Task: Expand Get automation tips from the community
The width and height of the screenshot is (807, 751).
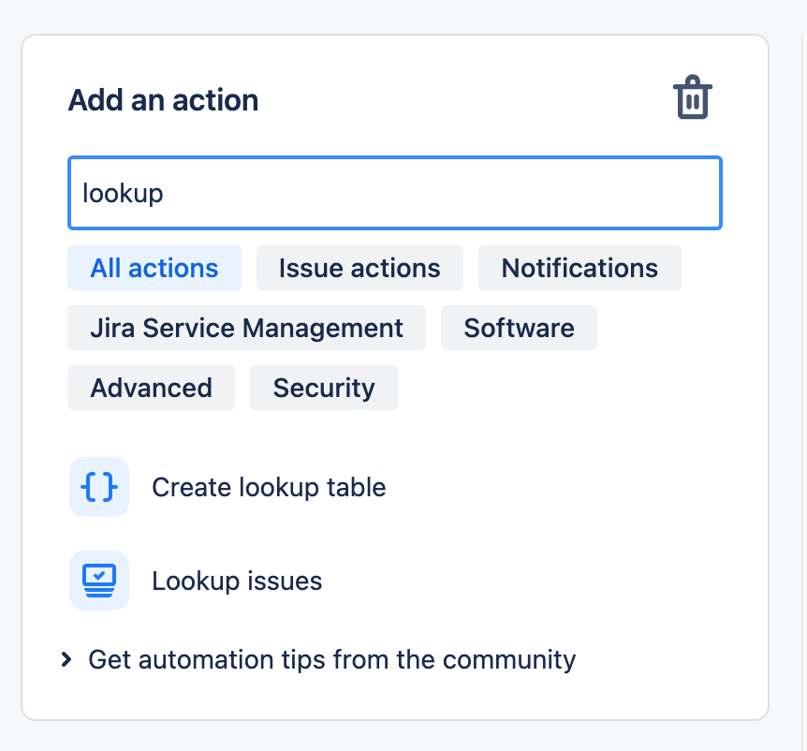Action: click(x=330, y=659)
